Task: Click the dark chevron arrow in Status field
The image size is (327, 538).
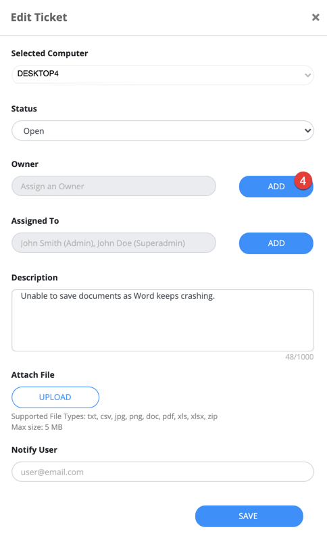Action: 307,130
